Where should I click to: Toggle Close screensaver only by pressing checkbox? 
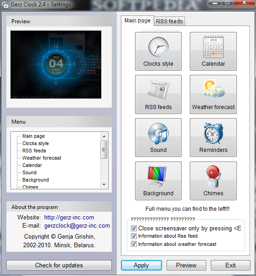pos(134,228)
